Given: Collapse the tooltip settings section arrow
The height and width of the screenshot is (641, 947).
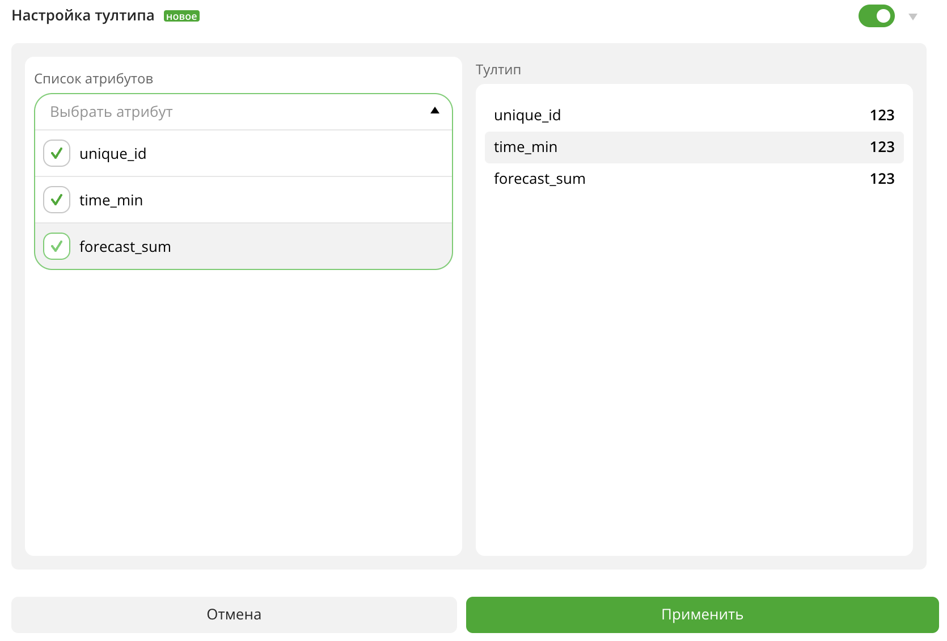Looking at the screenshot, I should [912, 16].
